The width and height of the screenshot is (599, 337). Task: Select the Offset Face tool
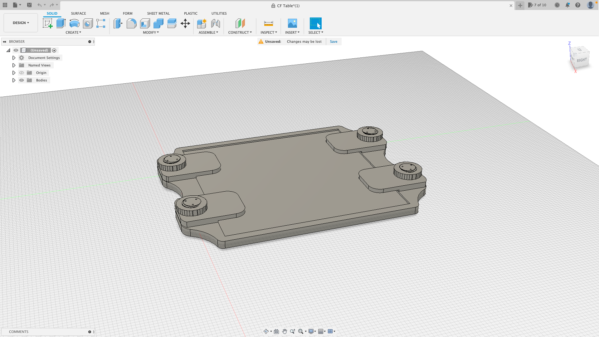[x=172, y=23]
